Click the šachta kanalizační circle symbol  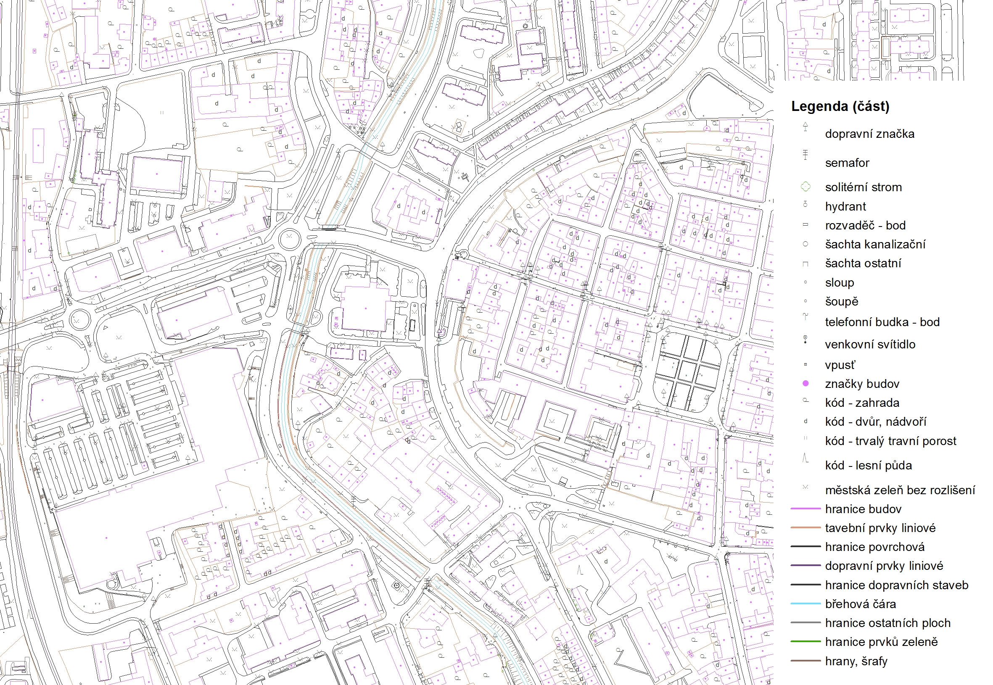click(805, 244)
